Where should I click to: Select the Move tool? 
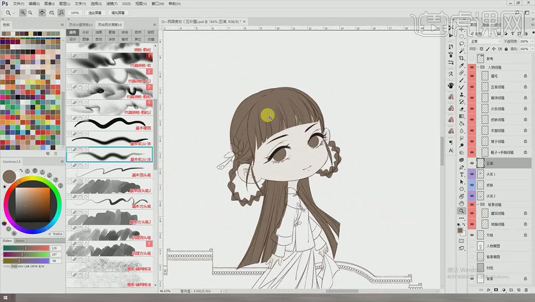pyautogui.click(x=462, y=29)
